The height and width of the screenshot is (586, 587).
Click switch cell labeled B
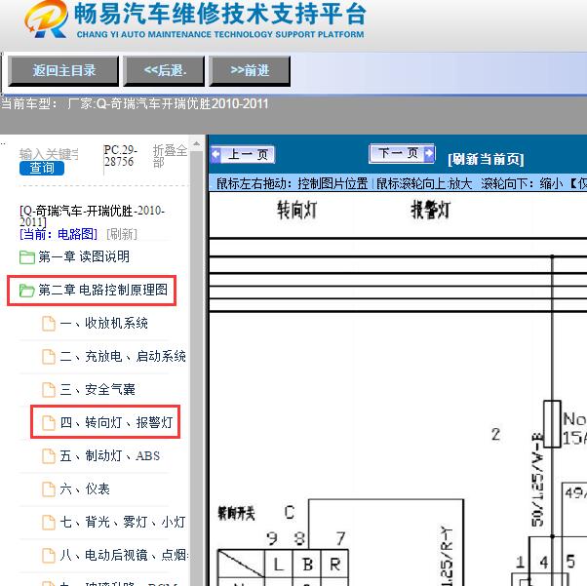point(307,565)
